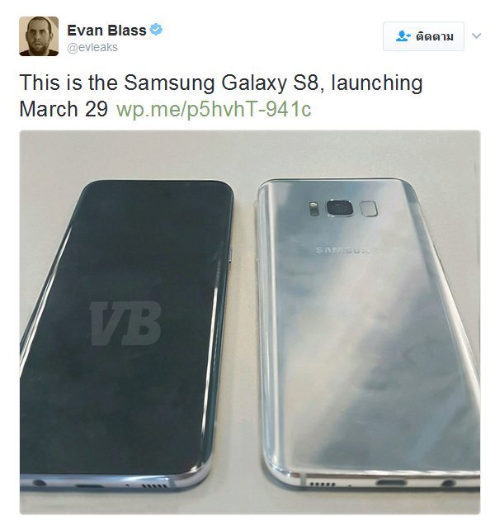Open the wp.me/p5hvhT-941c link
495x521 pixels.
pos(214,109)
